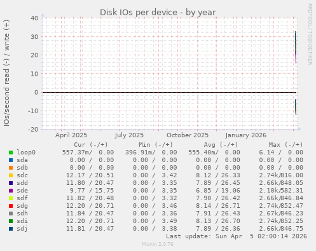The width and height of the screenshot is (316, 251).
Task: Click the July 2025 axis label
Action: [x=129, y=135]
